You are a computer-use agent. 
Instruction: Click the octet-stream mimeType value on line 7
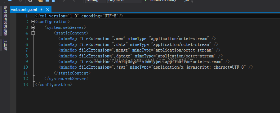point(184,50)
